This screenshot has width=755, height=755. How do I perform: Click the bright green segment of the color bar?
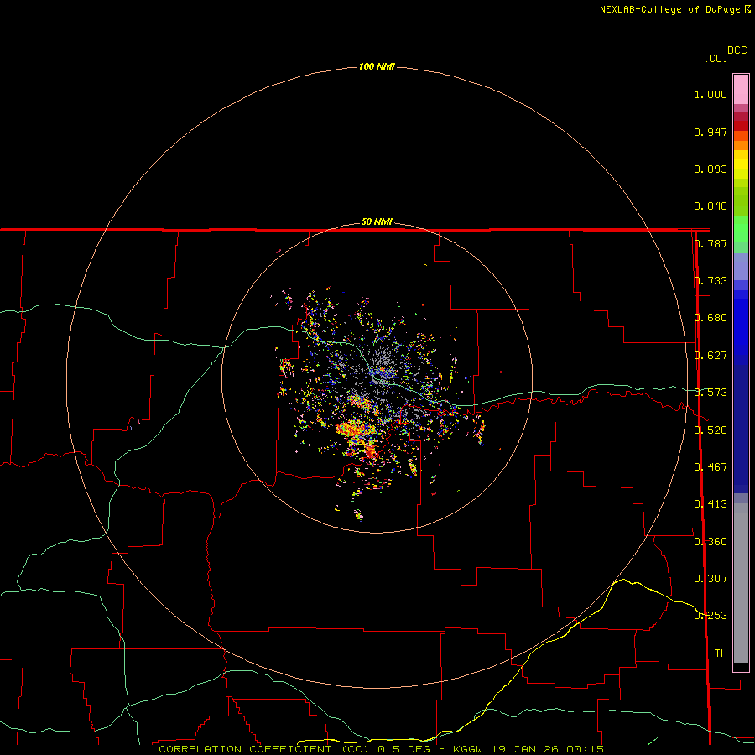[741, 229]
